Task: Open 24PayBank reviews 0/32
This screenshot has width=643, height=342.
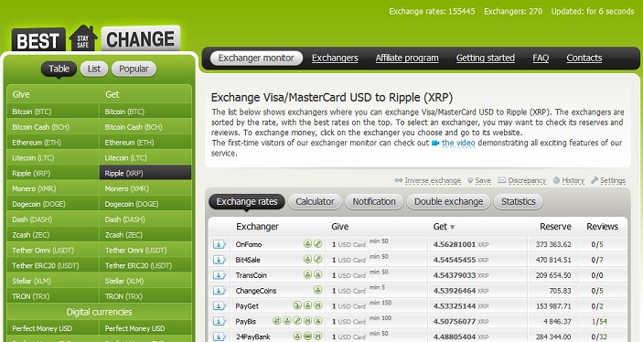Action: (599, 337)
